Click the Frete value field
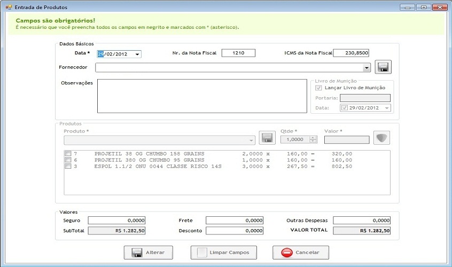452x267 pixels. [x=235, y=221]
